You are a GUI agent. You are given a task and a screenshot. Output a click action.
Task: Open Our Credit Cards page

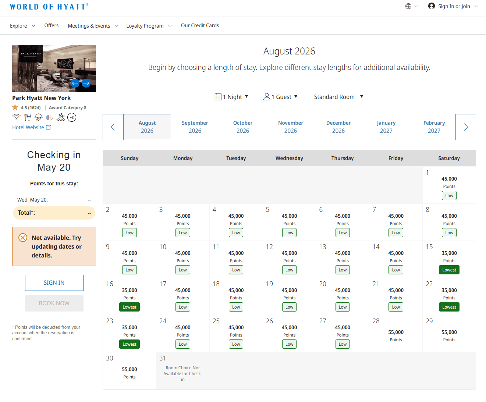[200, 25]
